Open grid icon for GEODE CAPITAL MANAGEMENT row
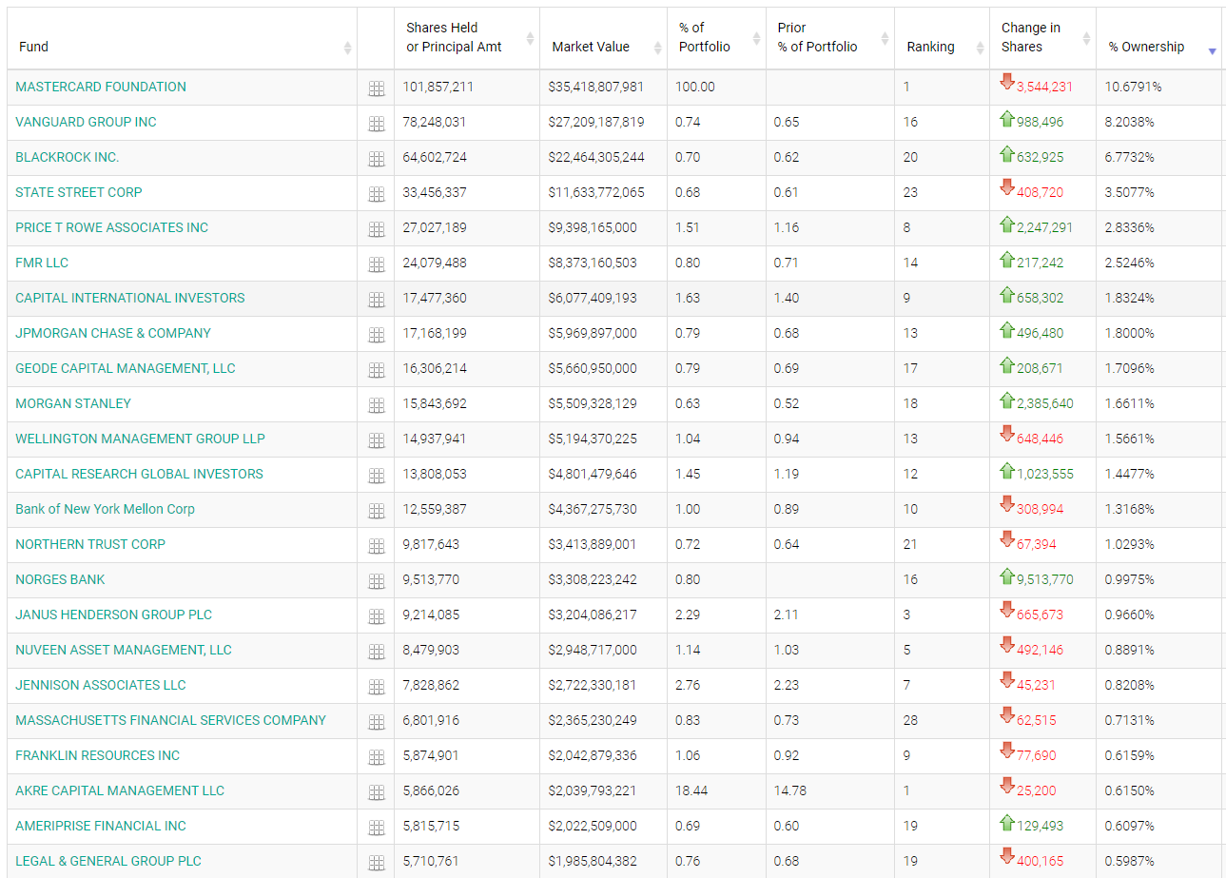The width and height of the screenshot is (1226, 878). pos(377,370)
